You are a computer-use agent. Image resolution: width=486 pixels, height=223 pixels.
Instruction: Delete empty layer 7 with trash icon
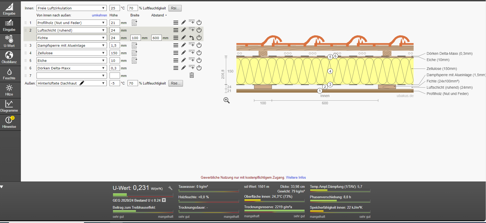point(192,75)
